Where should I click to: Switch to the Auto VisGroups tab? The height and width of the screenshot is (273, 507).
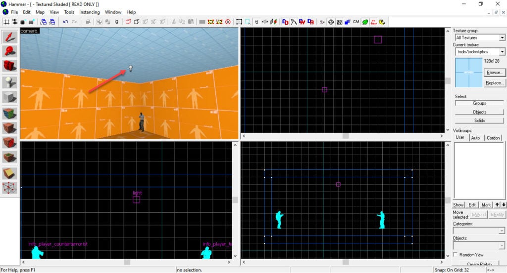pos(475,138)
